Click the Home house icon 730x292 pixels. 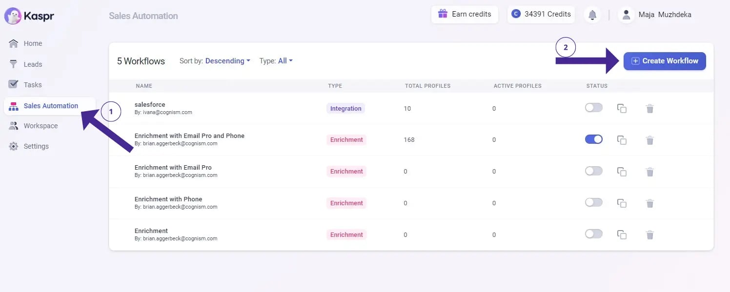(14, 43)
